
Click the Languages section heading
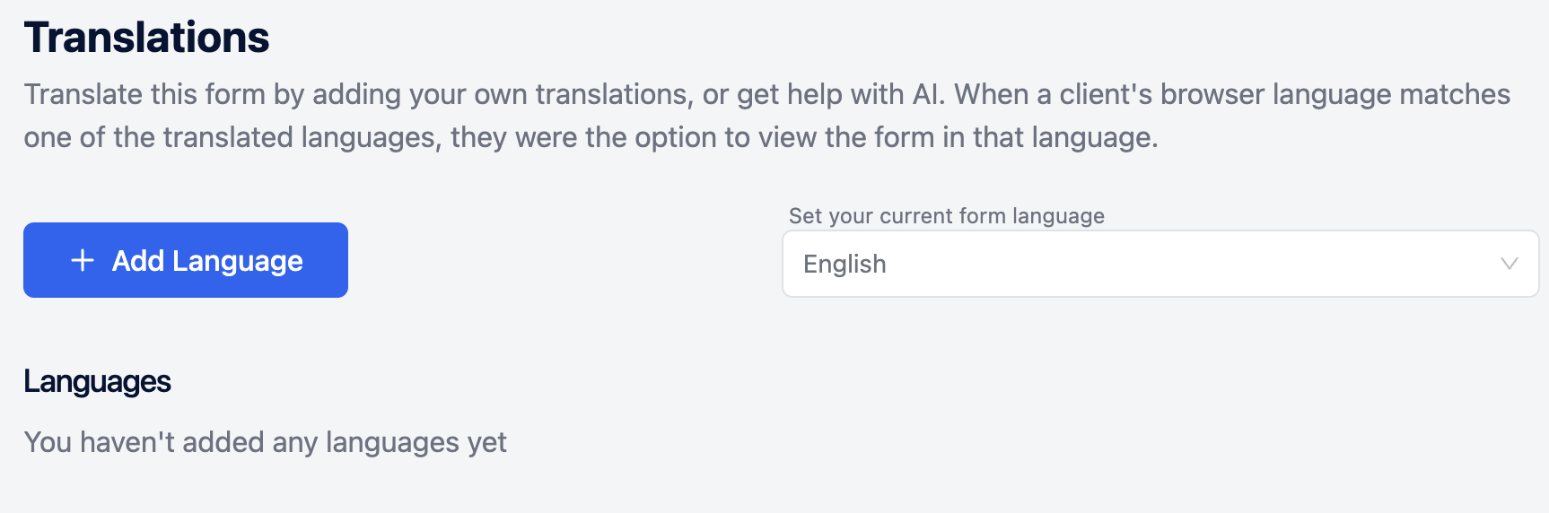[x=97, y=381]
